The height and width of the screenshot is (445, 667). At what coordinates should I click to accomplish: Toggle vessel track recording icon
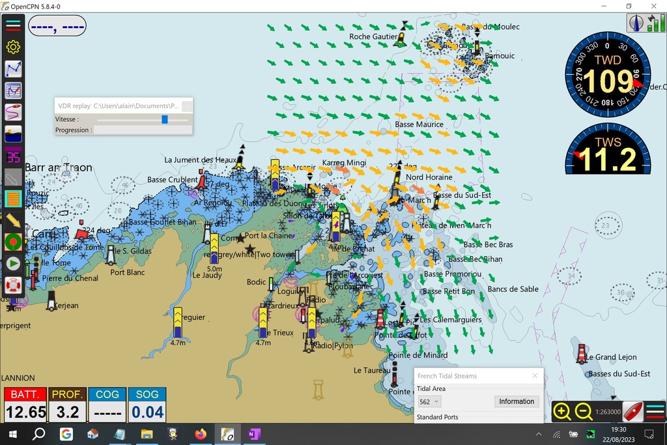click(x=13, y=112)
